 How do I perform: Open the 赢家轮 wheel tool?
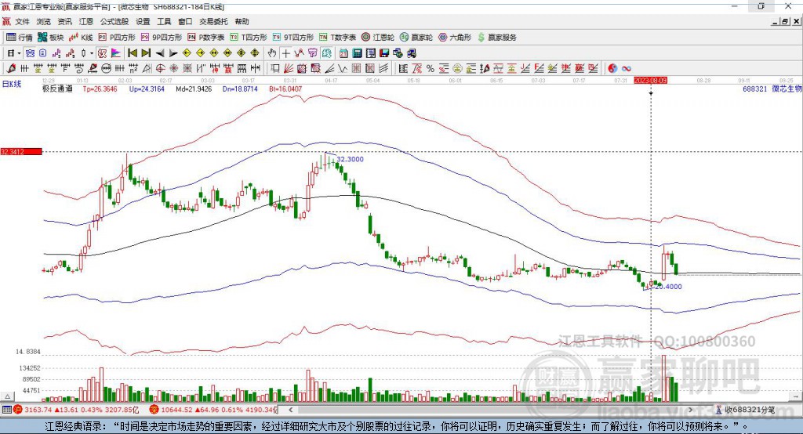[x=416, y=38]
